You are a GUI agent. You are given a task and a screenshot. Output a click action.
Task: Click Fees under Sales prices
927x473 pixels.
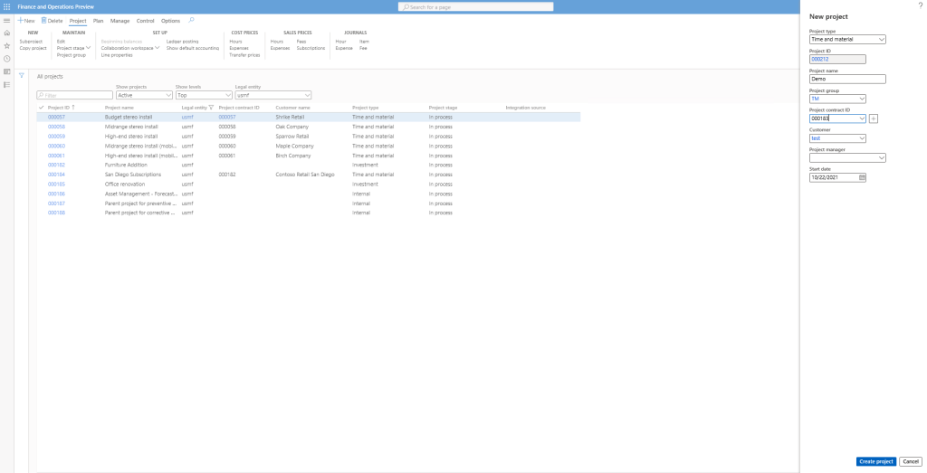(x=301, y=42)
